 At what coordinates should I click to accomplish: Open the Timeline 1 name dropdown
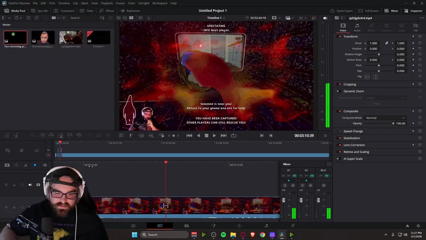216,18
